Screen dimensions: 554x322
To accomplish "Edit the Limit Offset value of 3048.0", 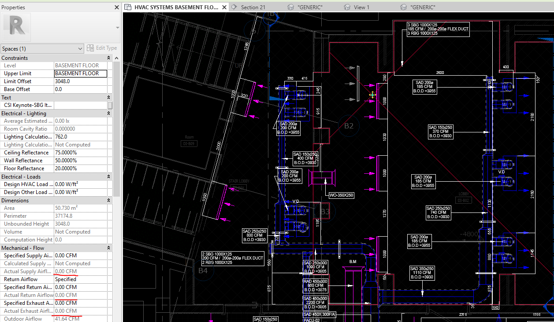I will (x=81, y=81).
